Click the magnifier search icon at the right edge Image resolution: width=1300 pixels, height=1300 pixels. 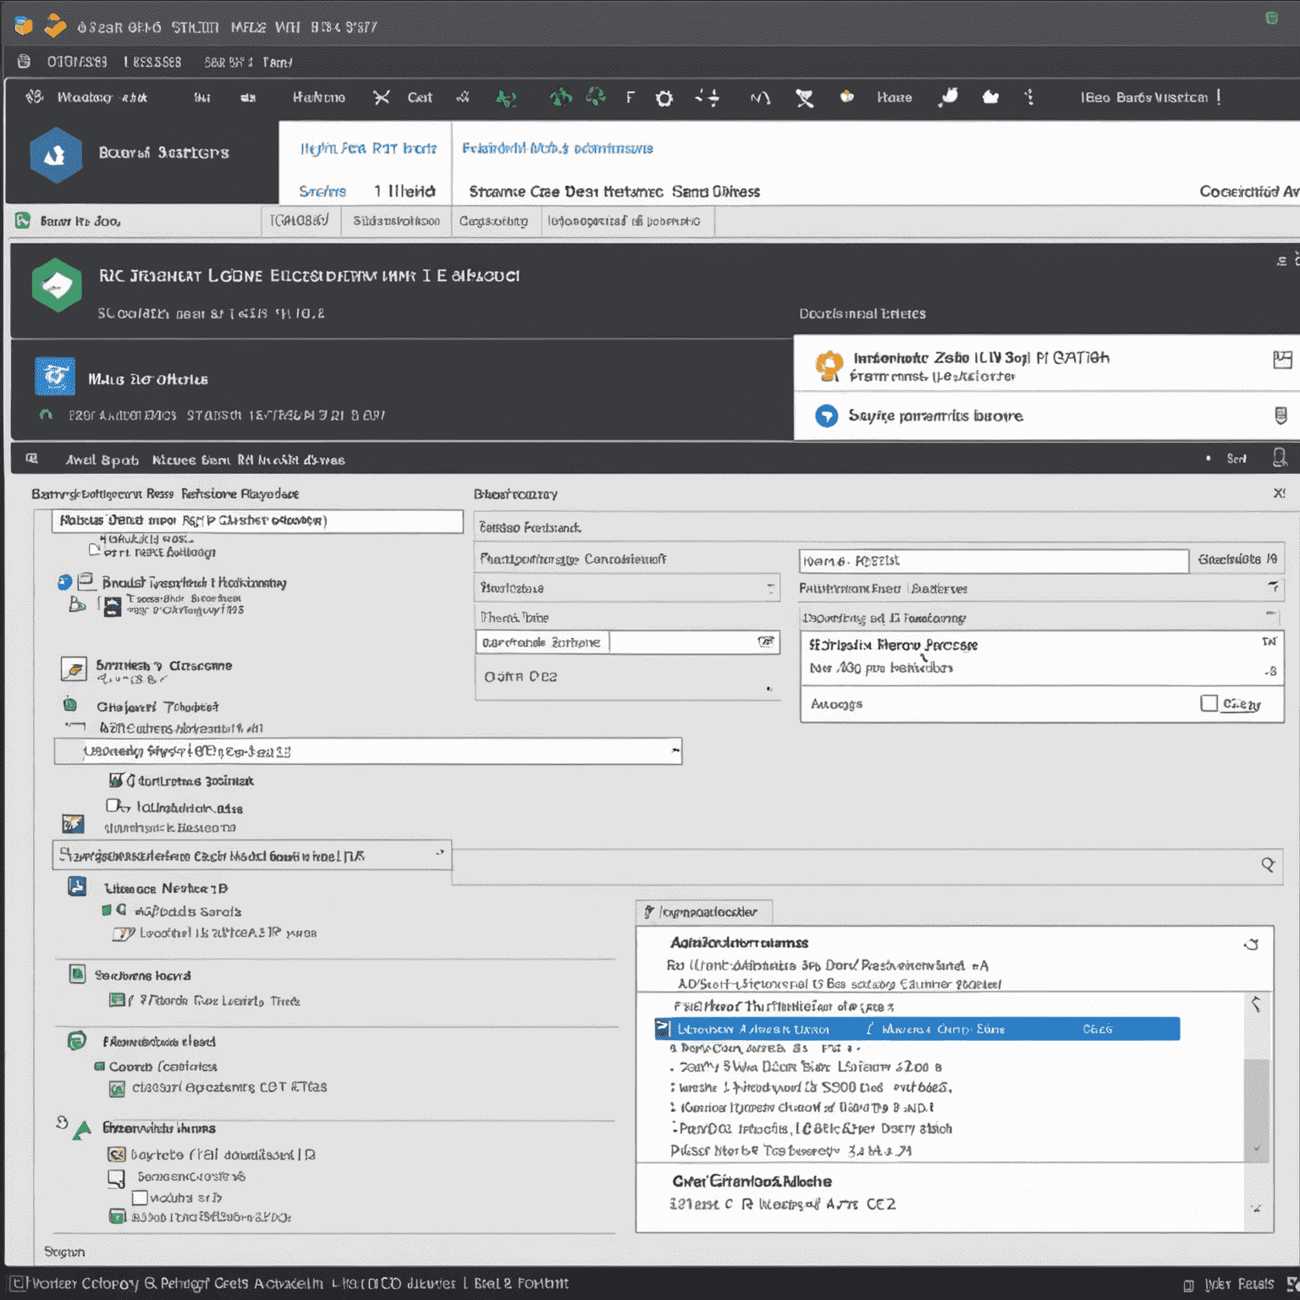[x=1268, y=864]
